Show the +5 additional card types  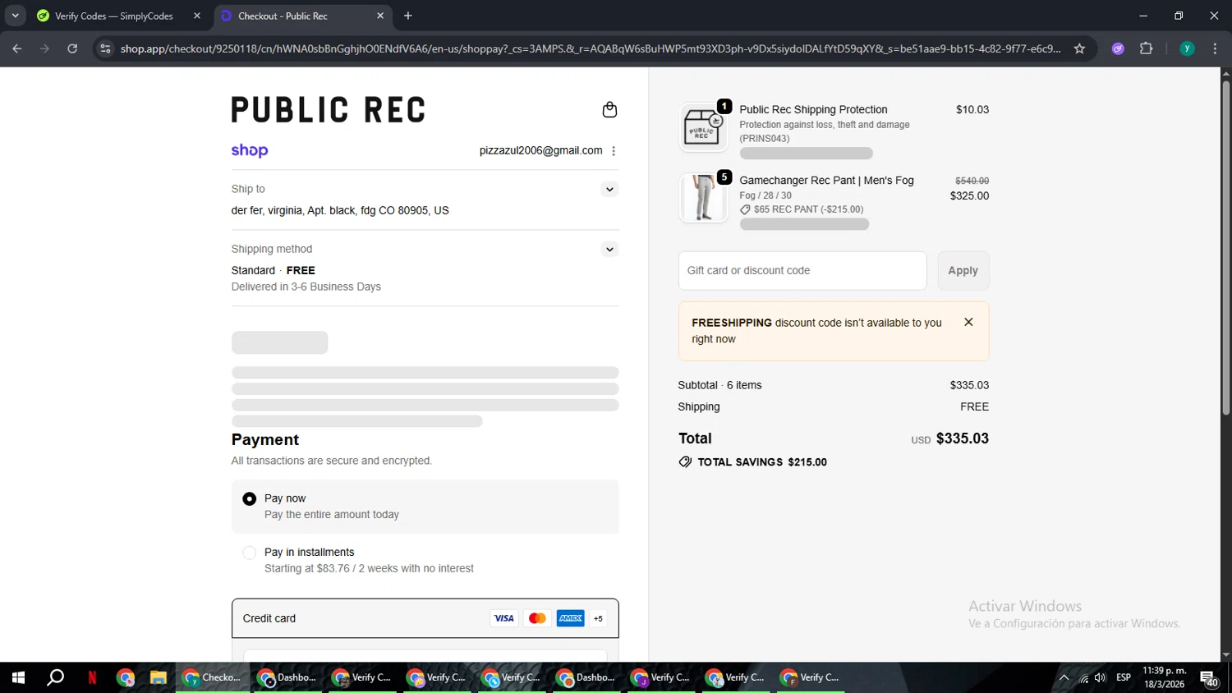598,619
